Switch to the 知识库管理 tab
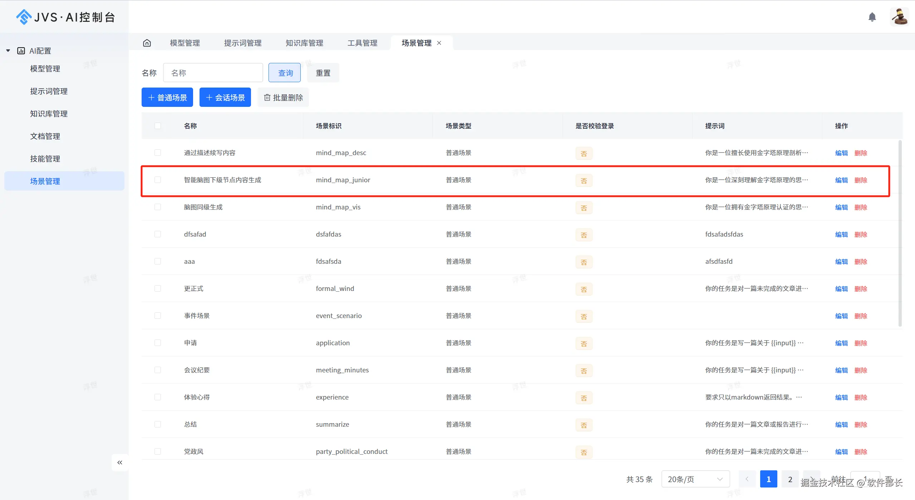Screen dimensions: 915x500 [304, 43]
